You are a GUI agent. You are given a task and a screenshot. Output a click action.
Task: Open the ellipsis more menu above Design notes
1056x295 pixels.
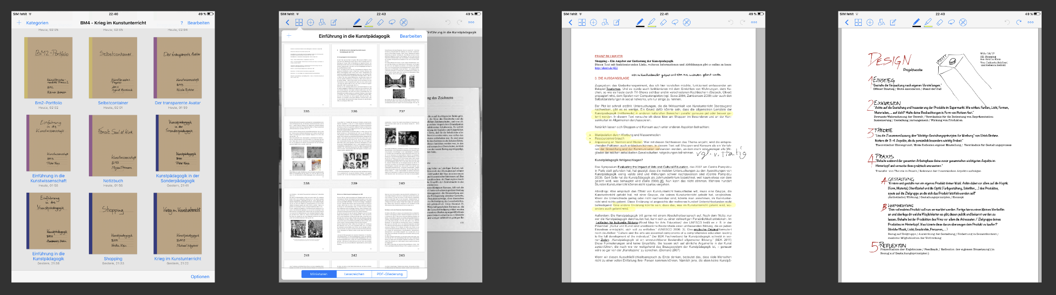1031,22
